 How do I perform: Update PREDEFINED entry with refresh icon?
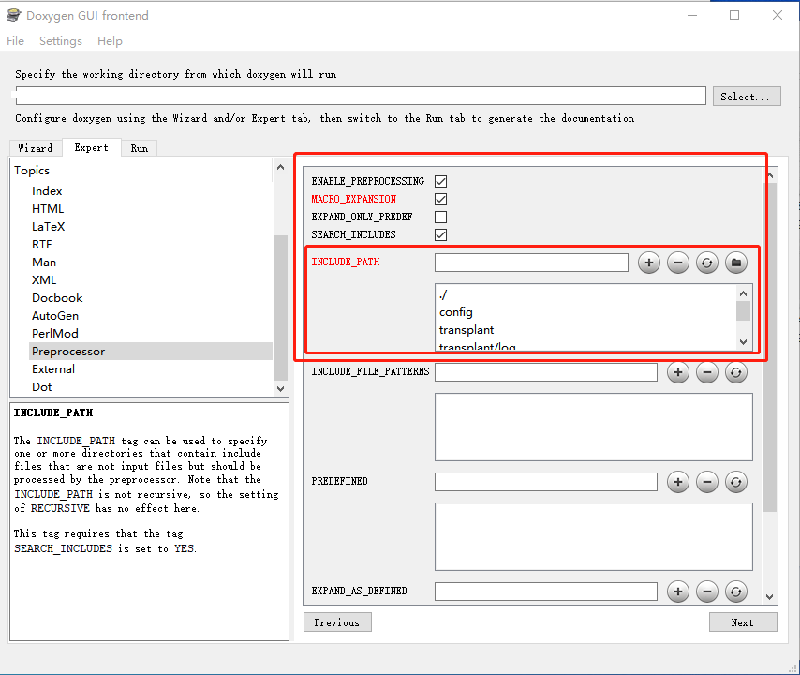coord(736,482)
